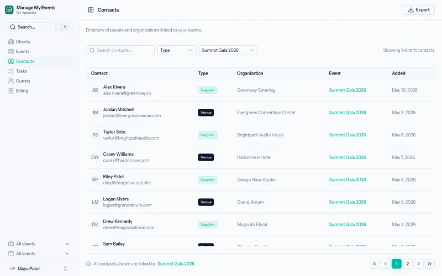This screenshot has width=442, height=276.
Task: Click the Event column header
Action: tap(335, 73)
